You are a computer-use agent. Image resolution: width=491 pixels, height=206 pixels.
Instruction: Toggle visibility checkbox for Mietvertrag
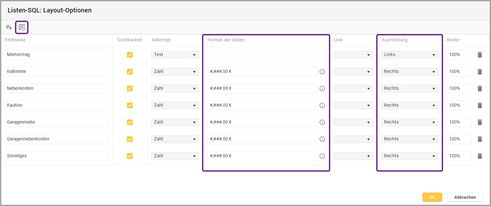tap(130, 55)
